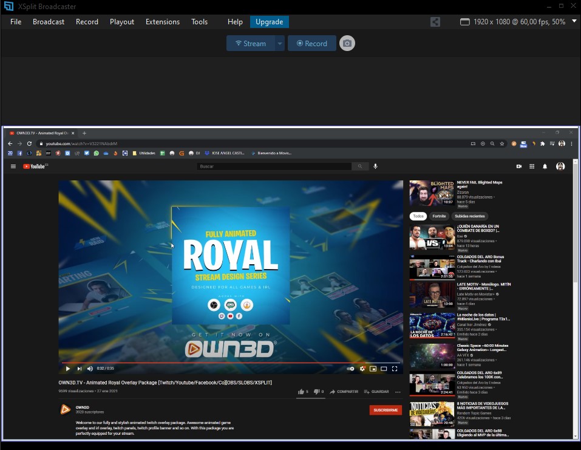Image resolution: width=581 pixels, height=450 pixels.
Task: Click the screenshot camera icon
Action: tap(347, 44)
